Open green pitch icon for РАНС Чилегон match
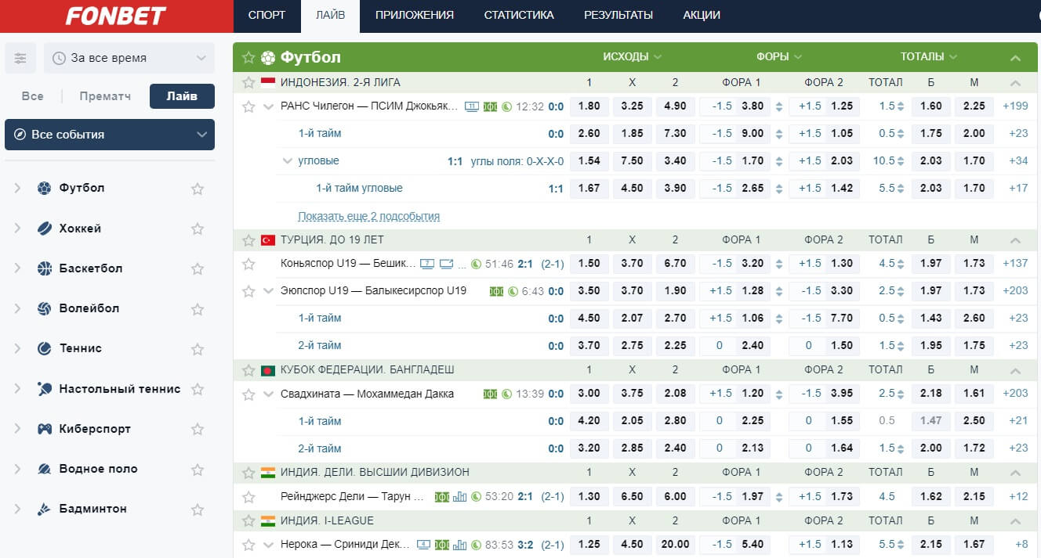Screen dimensions: 1041x558 point(491,106)
